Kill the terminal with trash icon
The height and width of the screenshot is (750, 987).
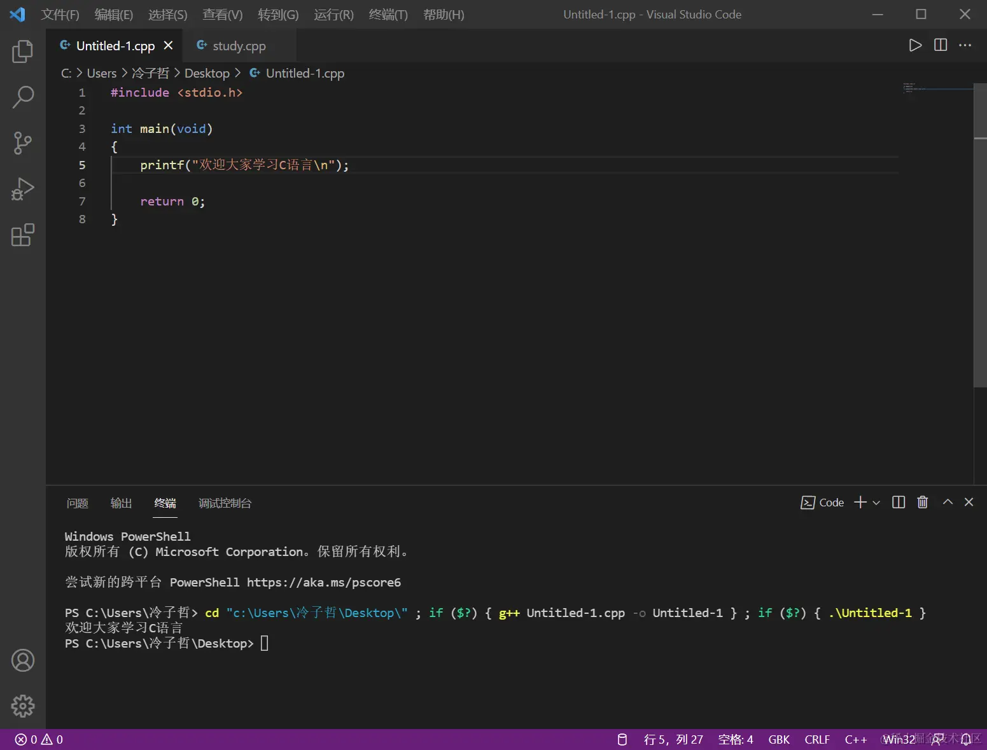pos(923,503)
